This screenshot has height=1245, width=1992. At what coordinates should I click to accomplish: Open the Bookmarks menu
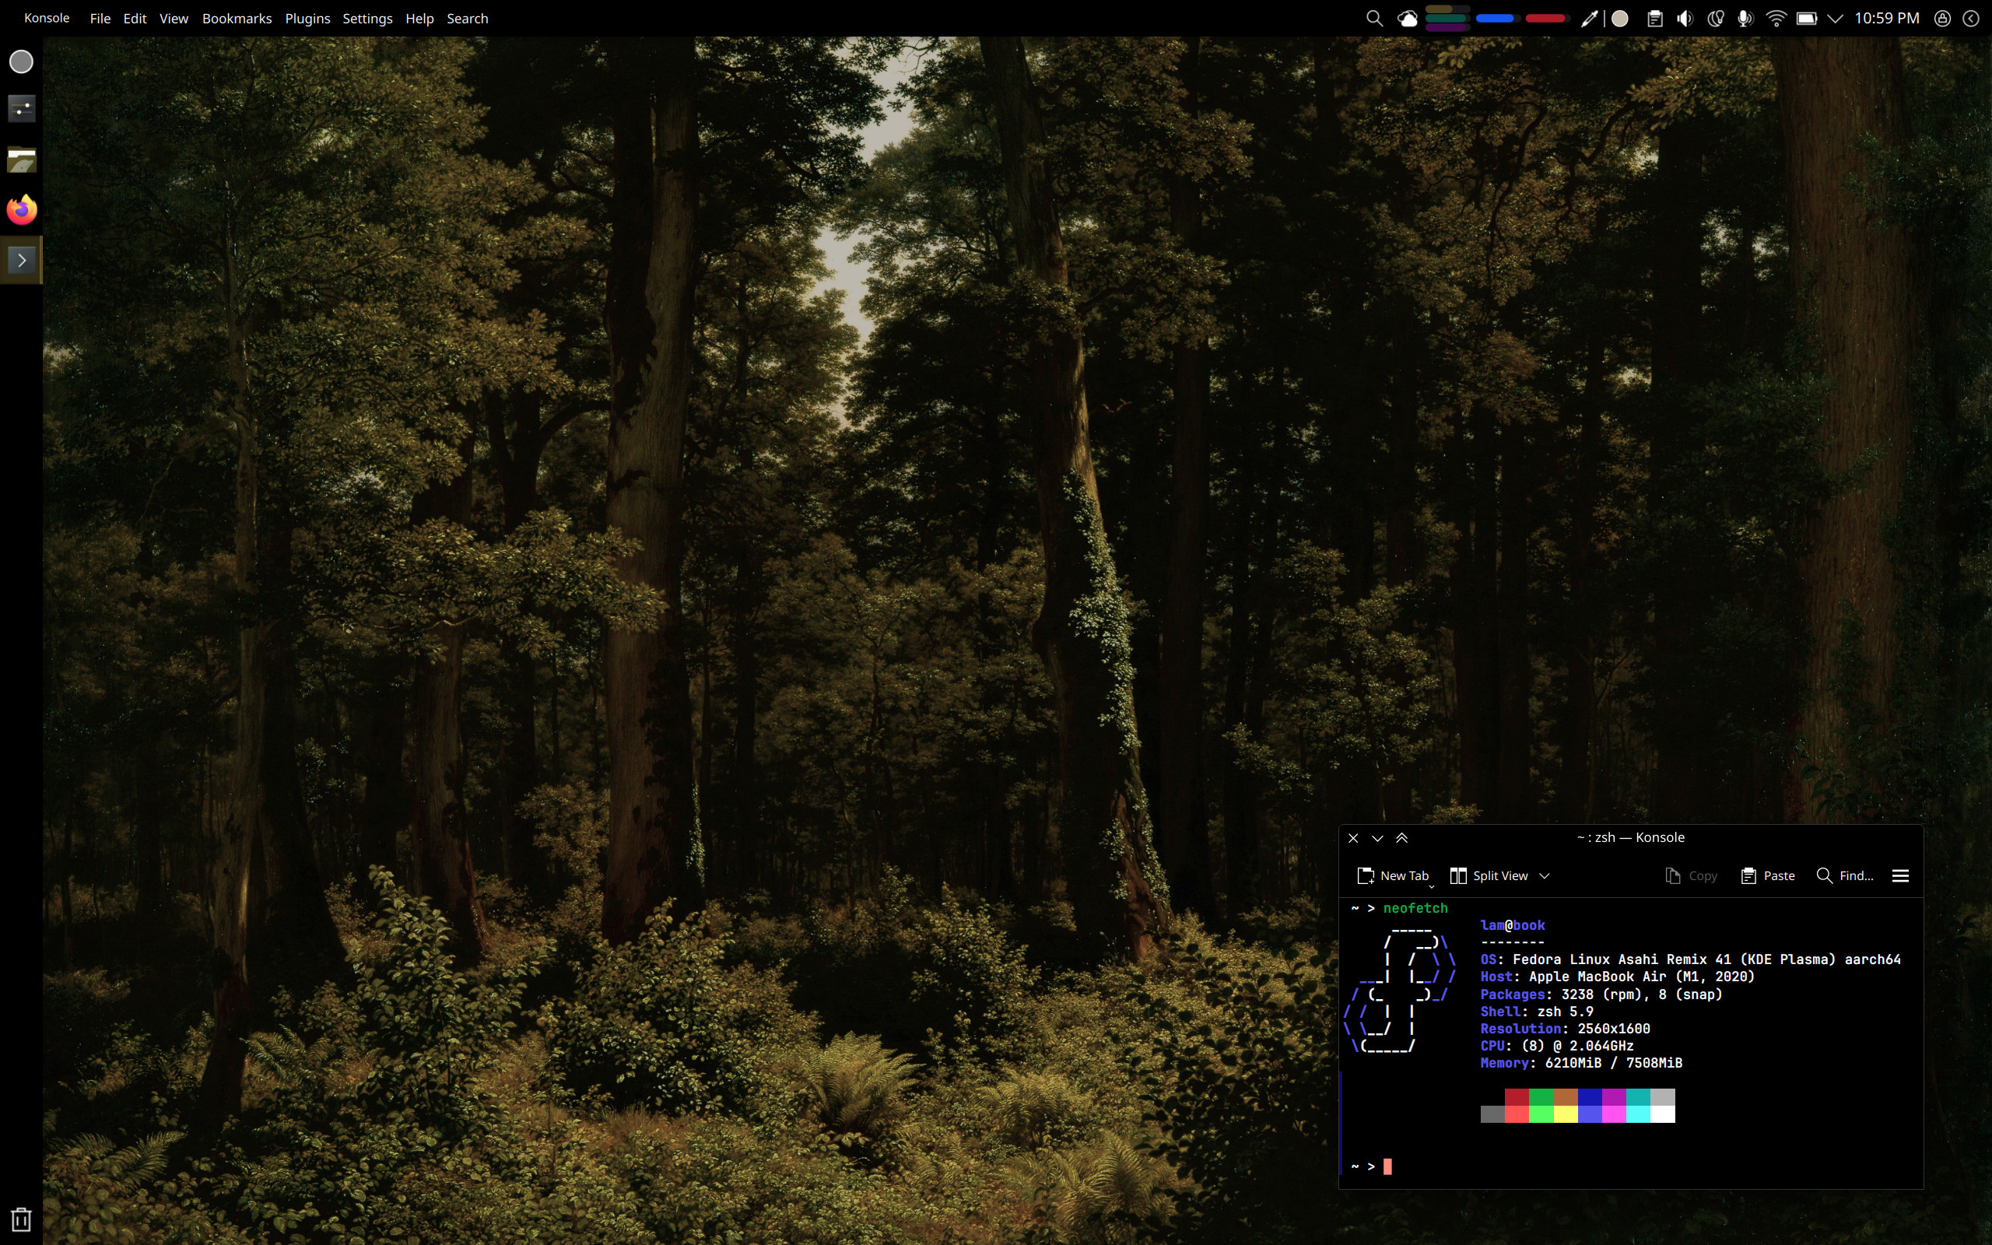tap(237, 18)
